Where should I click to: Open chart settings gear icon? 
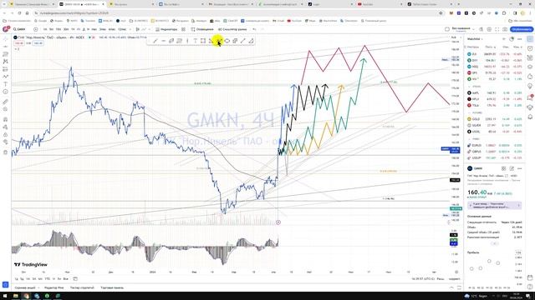pos(489,29)
